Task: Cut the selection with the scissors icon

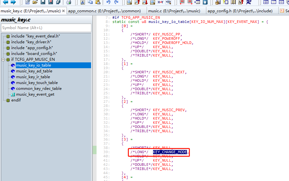Action: [x=83, y=2]
